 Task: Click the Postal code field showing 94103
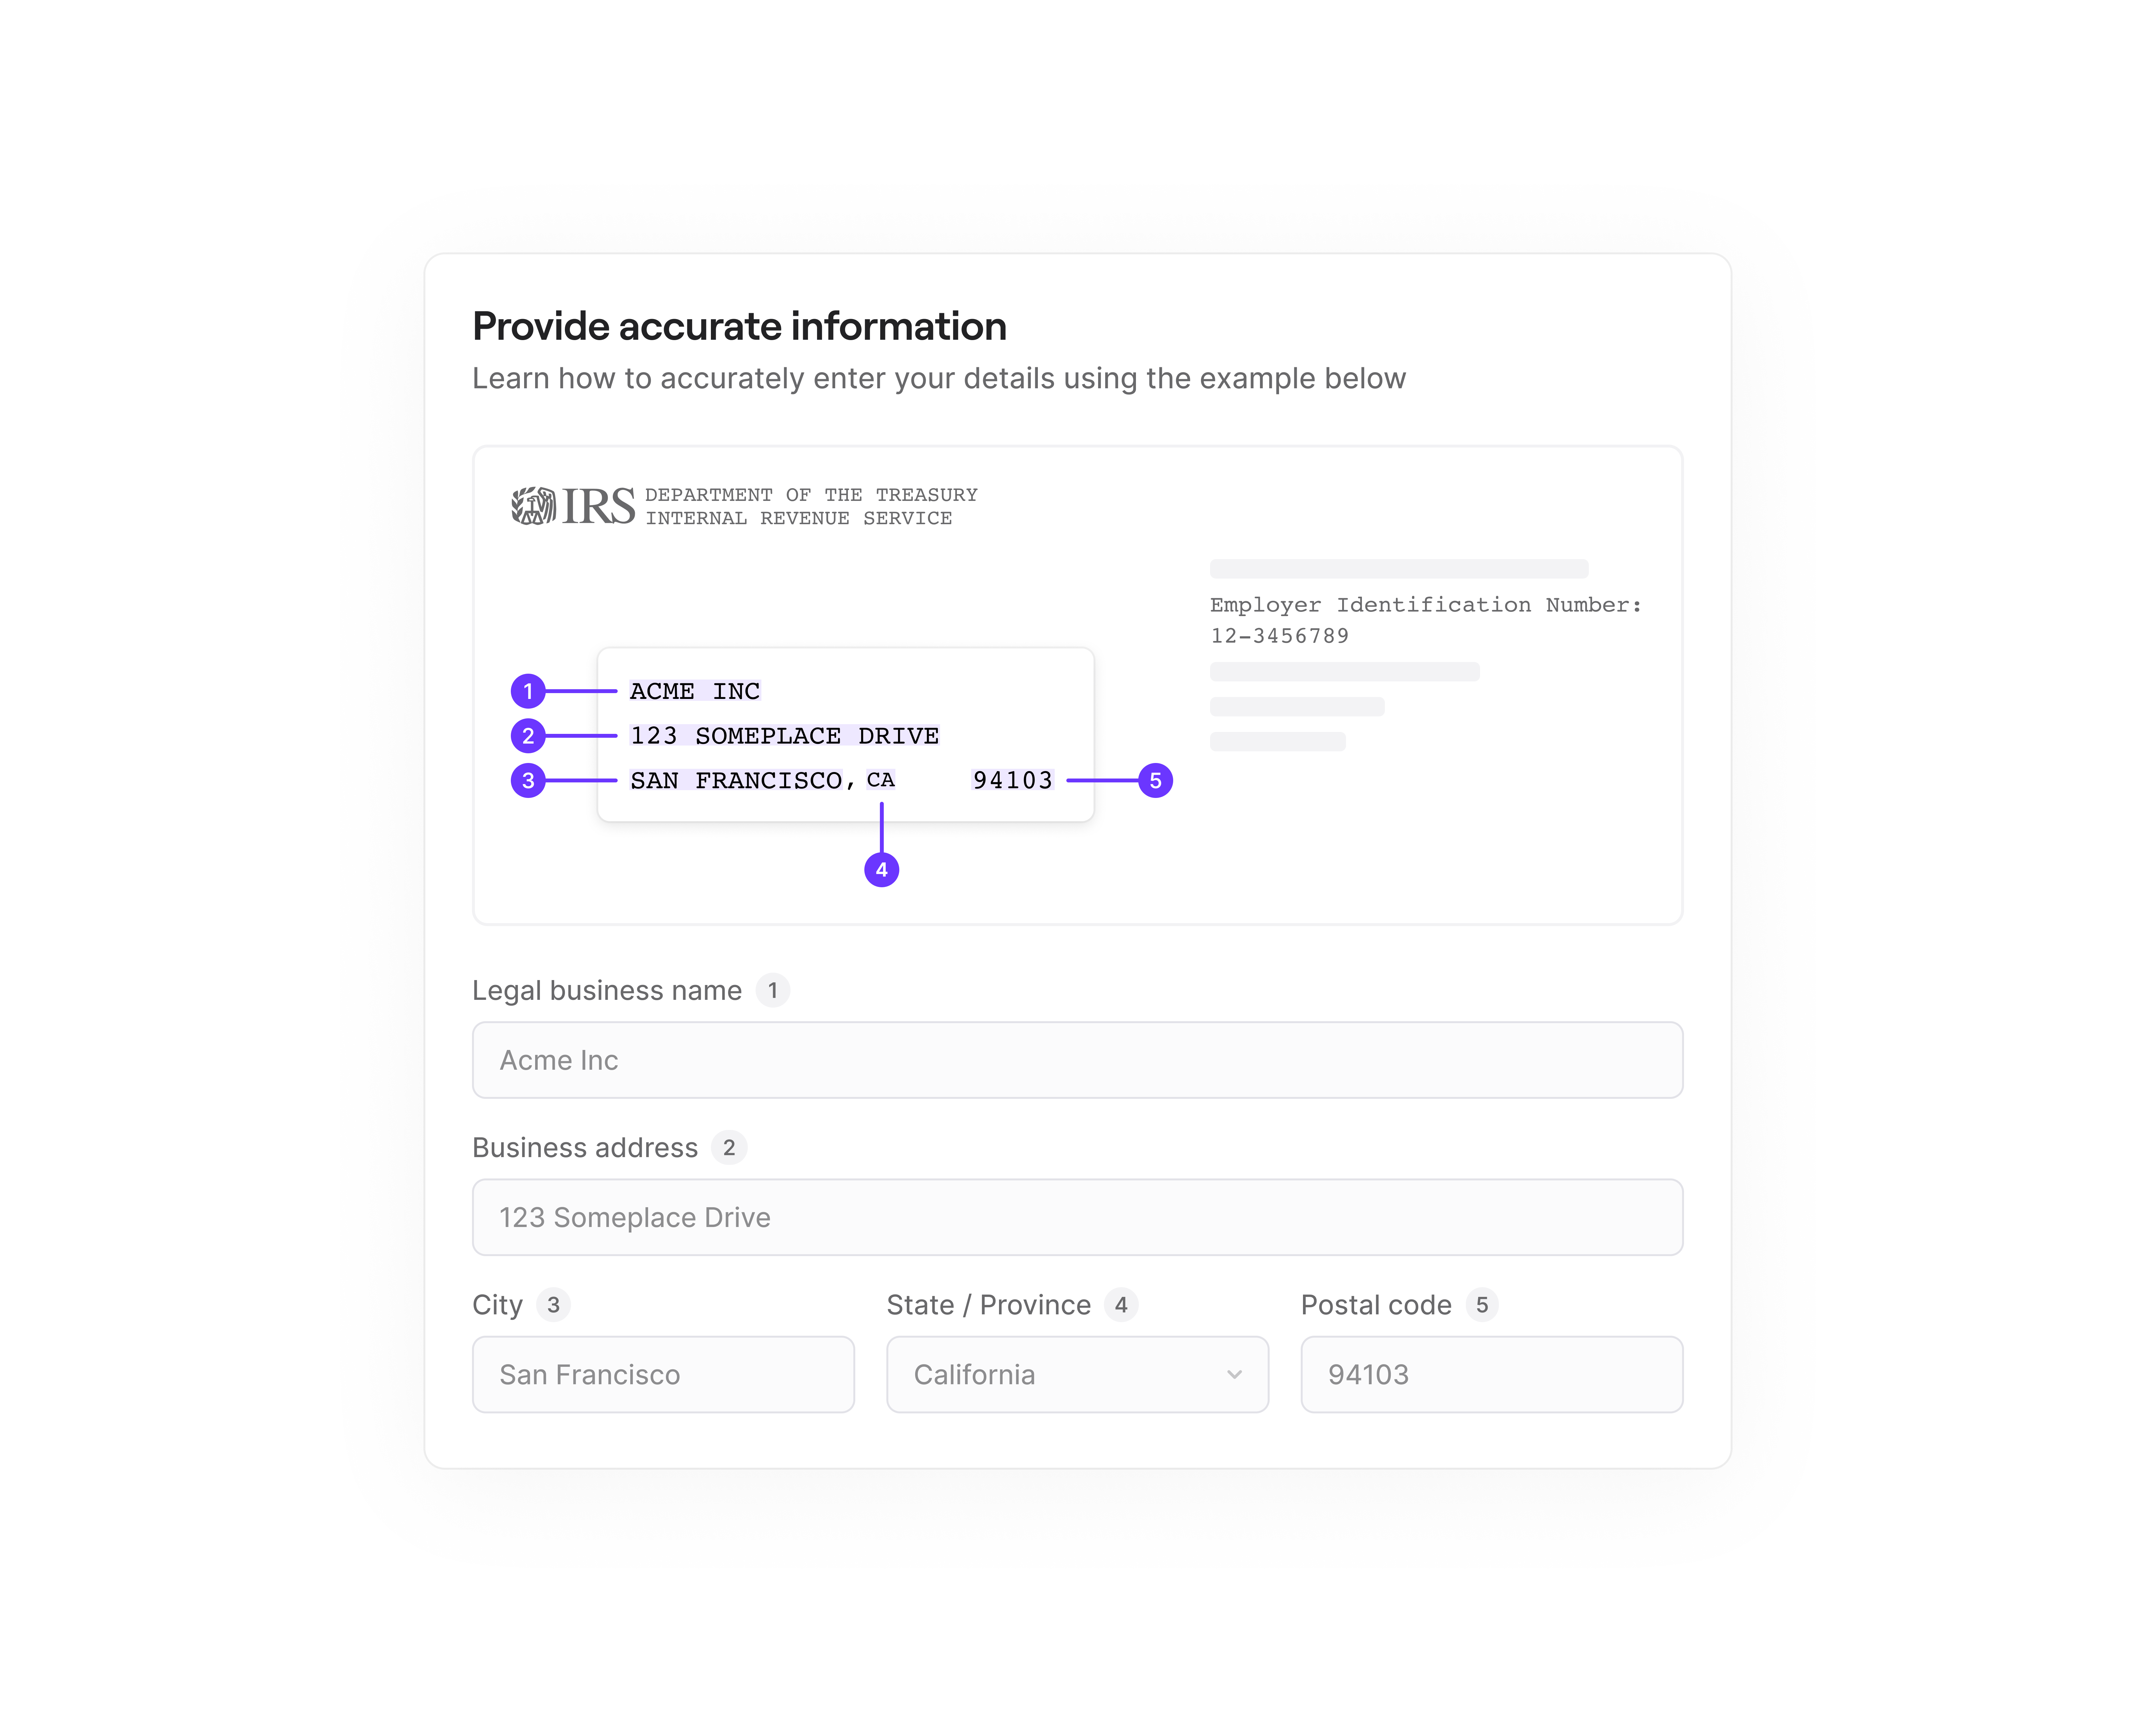pos(1490,1374)
